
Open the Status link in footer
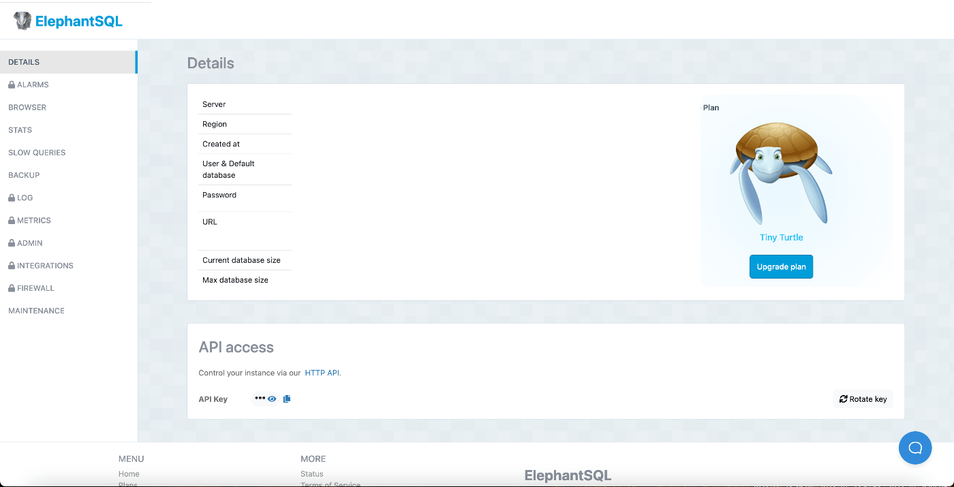coord(312,474)
